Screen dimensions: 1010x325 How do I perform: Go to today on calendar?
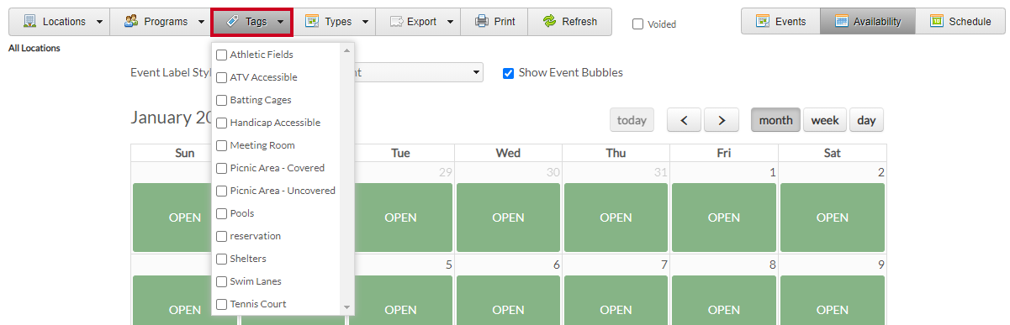click(x=632, y=120)
